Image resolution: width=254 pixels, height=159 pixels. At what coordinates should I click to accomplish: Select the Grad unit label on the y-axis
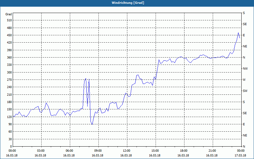[x=9, y=14]
